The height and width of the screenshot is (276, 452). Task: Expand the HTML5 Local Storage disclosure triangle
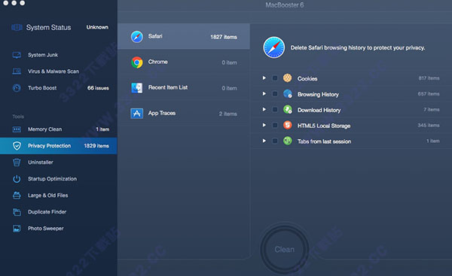point(264,125)
